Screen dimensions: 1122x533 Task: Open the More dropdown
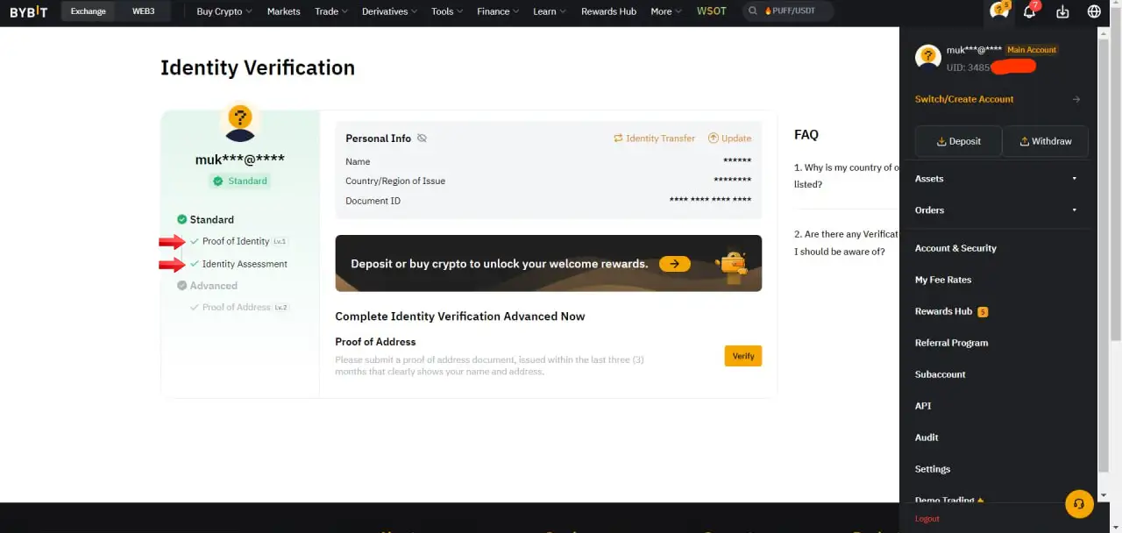tap(666, 11)
